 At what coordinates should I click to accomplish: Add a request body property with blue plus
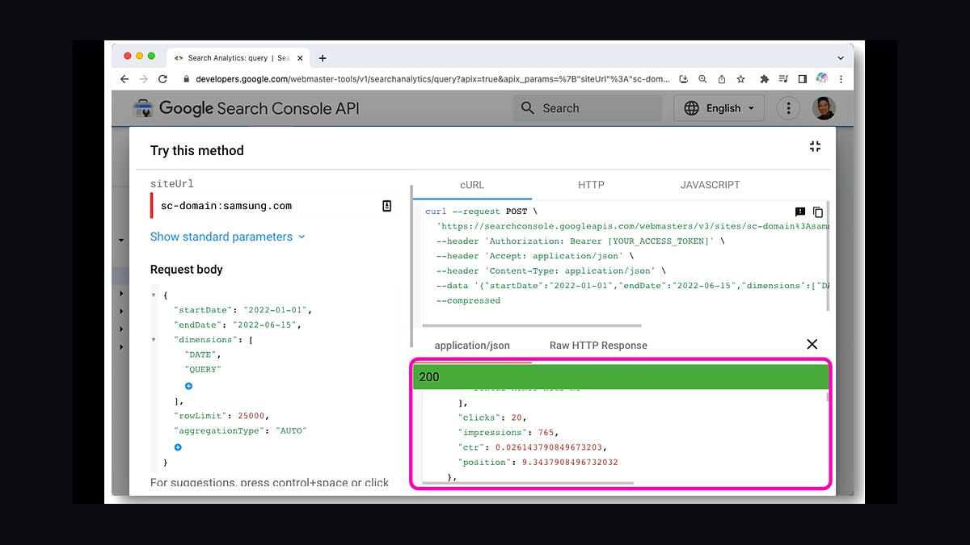pyautogui.click(x=178, y=447)
